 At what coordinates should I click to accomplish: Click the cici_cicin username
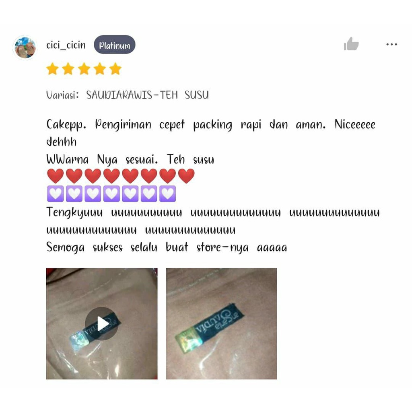tap(66, 45)
